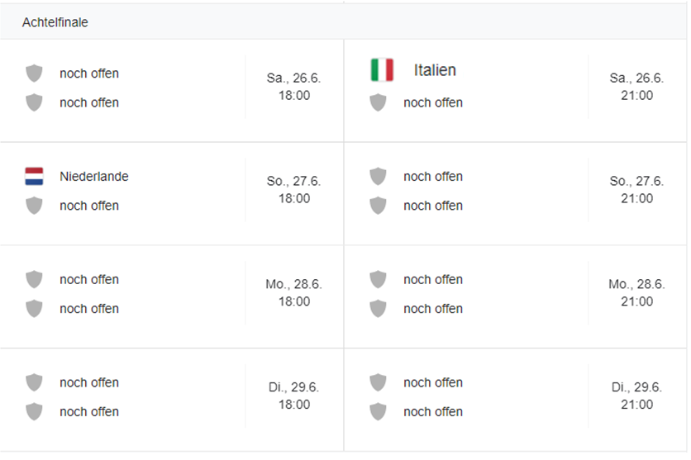The width and height of the screenshot is (691, 460).
Task: Click bottom shield in Di. 29.6. 18:00 match
Action: tap(34, 411)
